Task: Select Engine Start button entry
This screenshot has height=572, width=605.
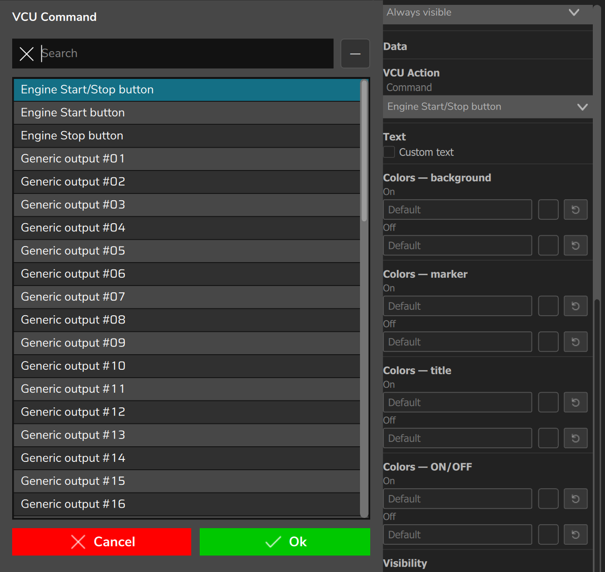Action: pyautogui.click(x=187, y=113)
